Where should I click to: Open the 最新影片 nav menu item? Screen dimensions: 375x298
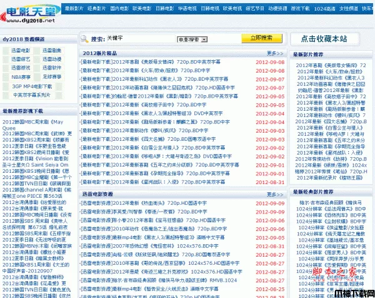click(x=74, y=8)
